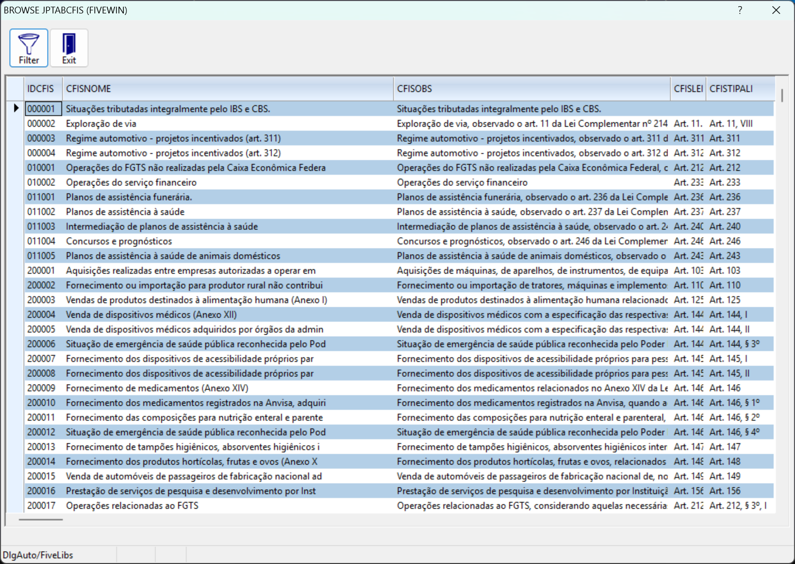
Task: Select row with ID 010002
Action: pyautogui.click(x=41, y=183)
